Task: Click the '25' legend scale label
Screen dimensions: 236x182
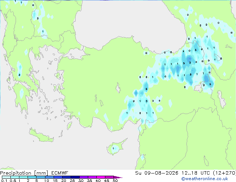Action: (72, 181)
